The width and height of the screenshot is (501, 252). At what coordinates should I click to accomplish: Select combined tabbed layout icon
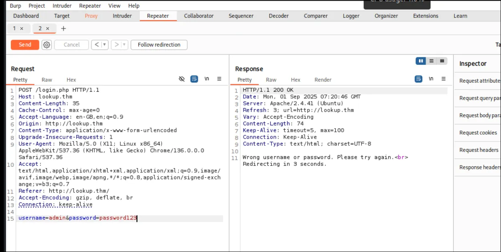click(442, 61)
